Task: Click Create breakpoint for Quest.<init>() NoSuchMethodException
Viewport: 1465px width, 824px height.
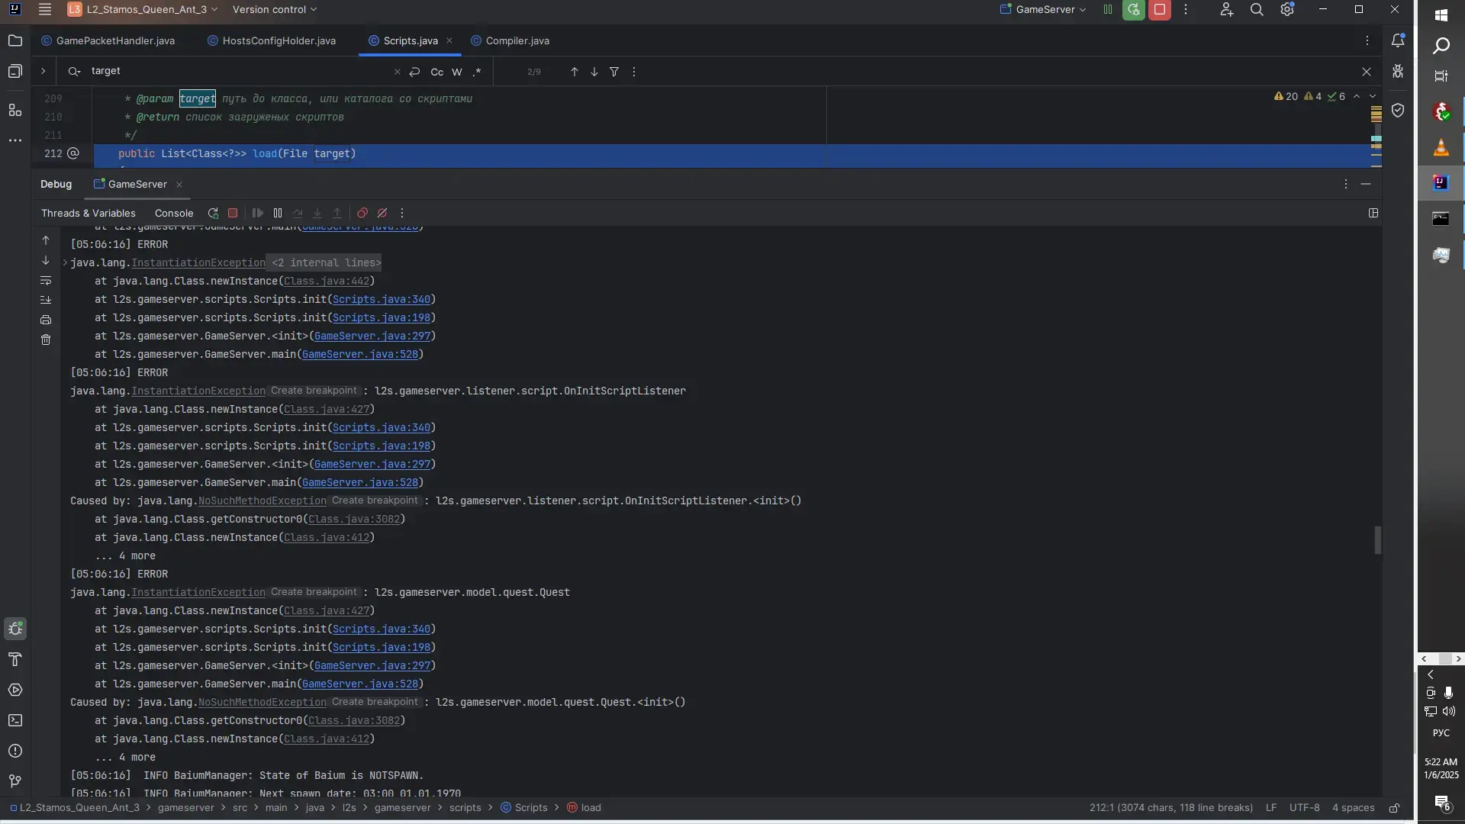Action: 375,702
